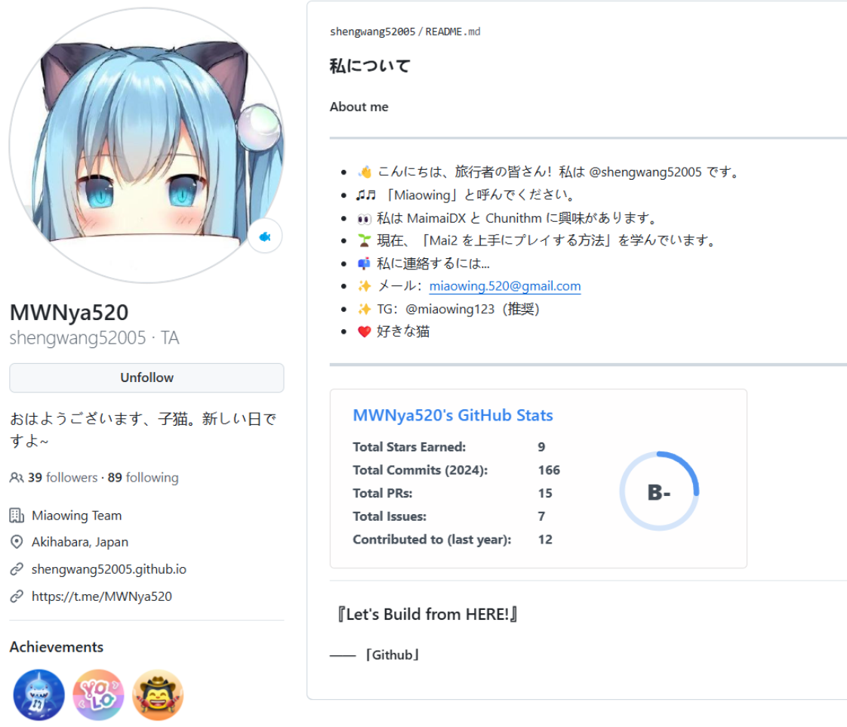The image size is (847, 727).
Task: Open the Pull Shark achievement badge
Action: tap(38, 693)
